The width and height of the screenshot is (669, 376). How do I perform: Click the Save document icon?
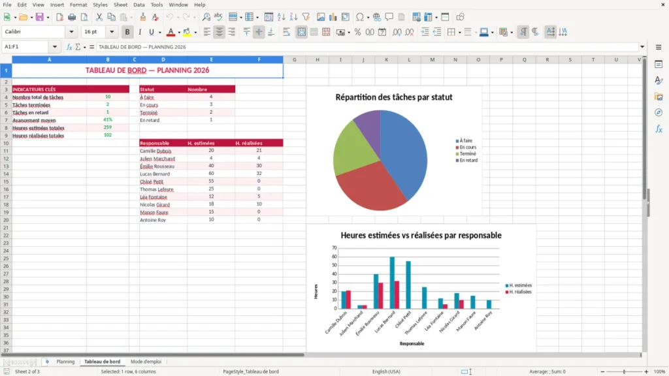coord(39,17)
